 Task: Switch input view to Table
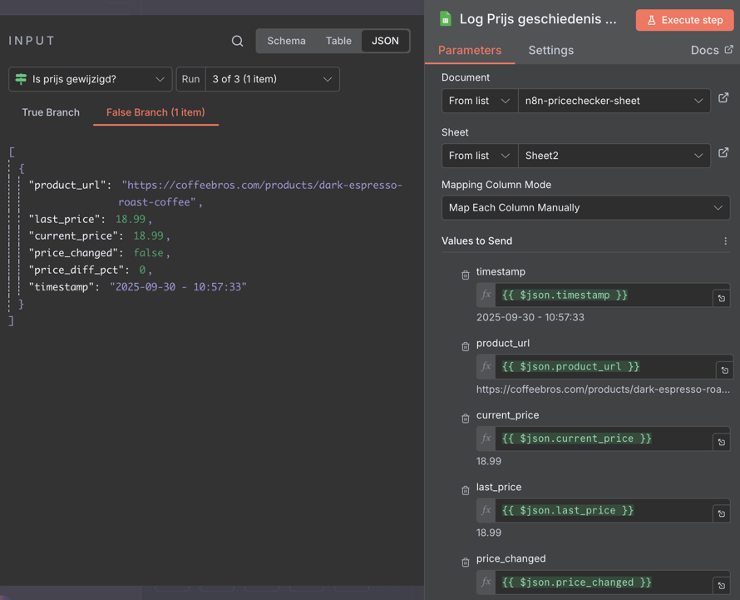[338, 41]
